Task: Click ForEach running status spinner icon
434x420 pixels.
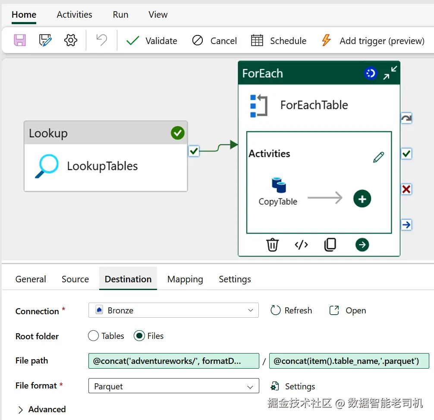Action: coord(370,73)
